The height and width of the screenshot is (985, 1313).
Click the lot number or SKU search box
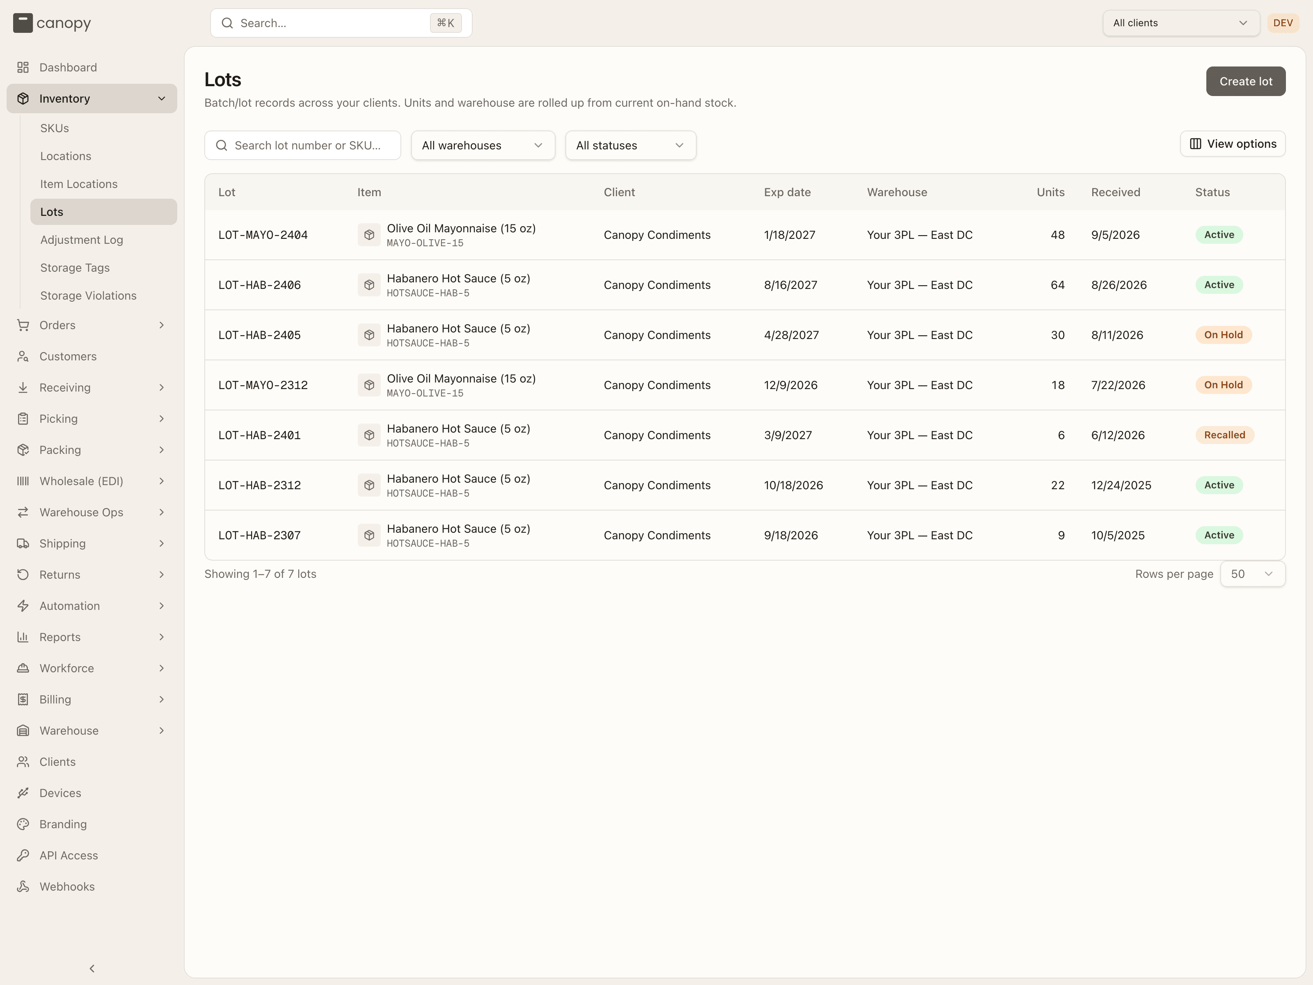pos(303,145)
